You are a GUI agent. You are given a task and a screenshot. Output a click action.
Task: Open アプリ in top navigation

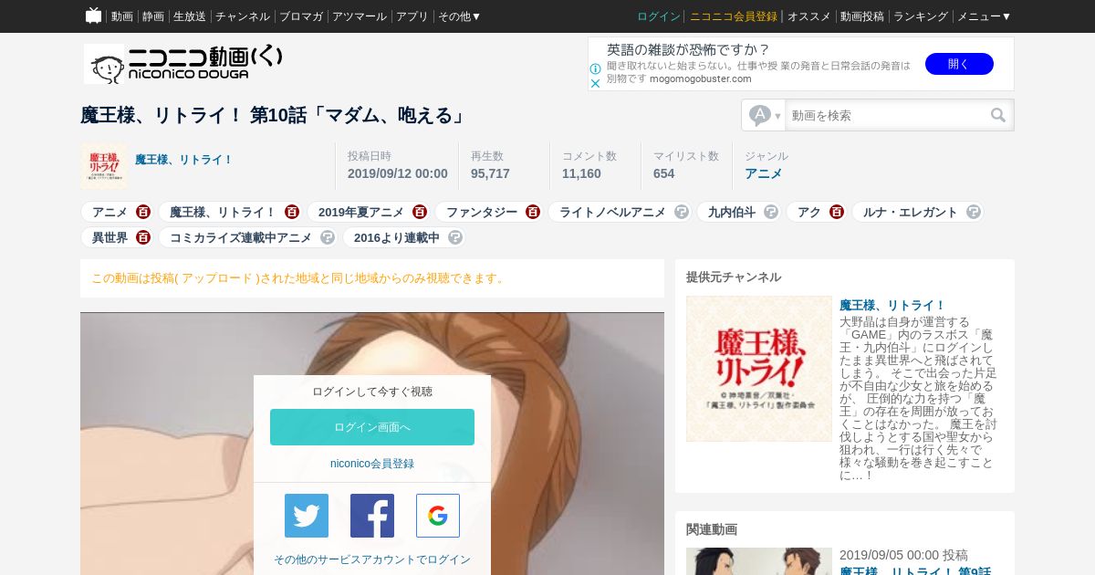click(412, 16)
